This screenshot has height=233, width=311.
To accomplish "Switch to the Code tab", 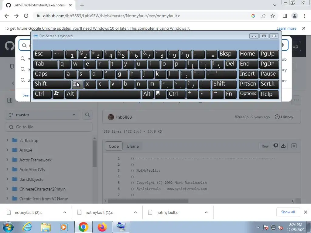I will 114,146.
